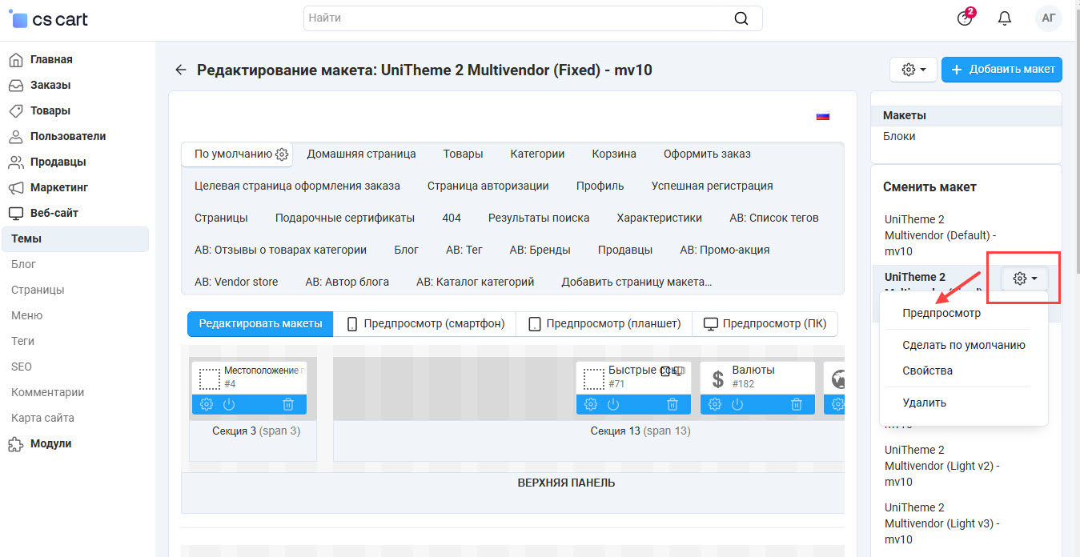Toggle power state of the Местоположение block

point(230,404)
